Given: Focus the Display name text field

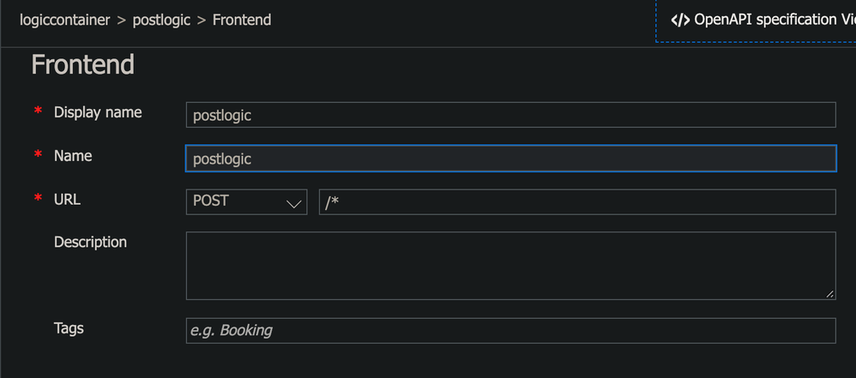Looking at the screenshot, I should pyautogui.click(x=510, y=115).
